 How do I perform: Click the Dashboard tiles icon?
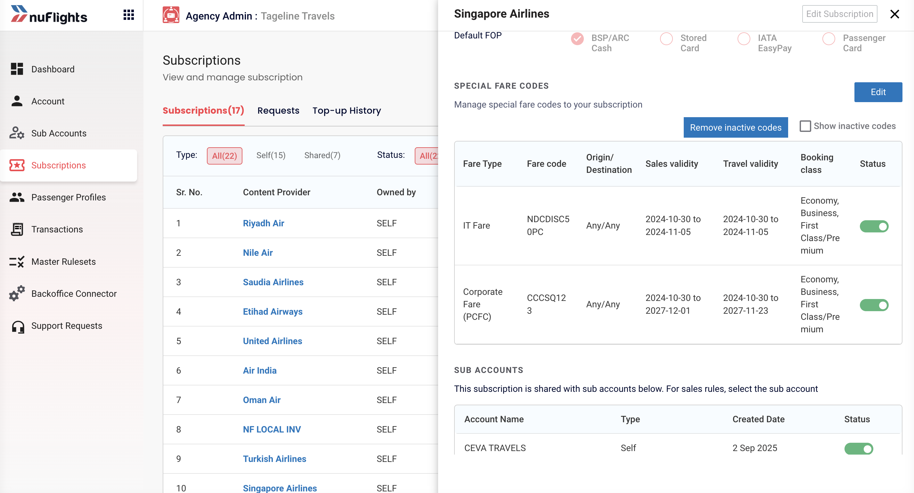tap(17, 69)
